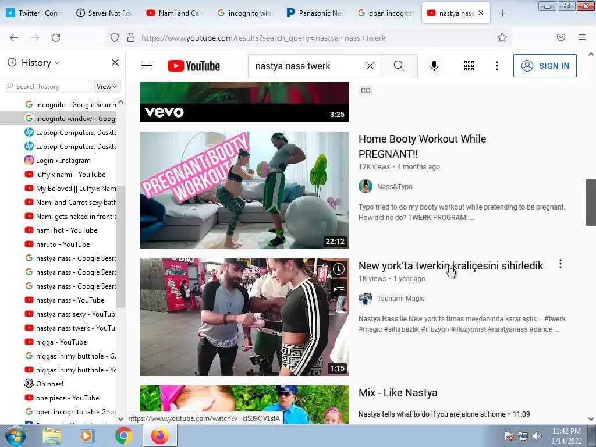Viewport: 596px width, 447px height.
Task: Click the YouTube page vertical scrollbar thumb
Action: coord(591,202)
